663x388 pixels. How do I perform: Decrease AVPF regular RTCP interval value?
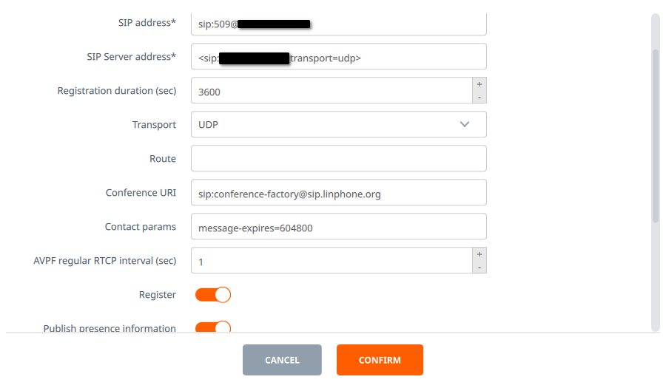[x=479, y=268]
